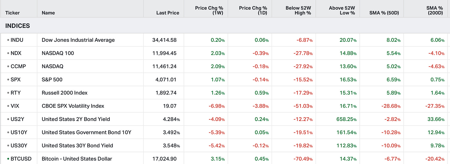Sort by Price Chg % (1W) header
Image resolution: width=450 pixels, height=164 pixels.
[x=209, y=10]
